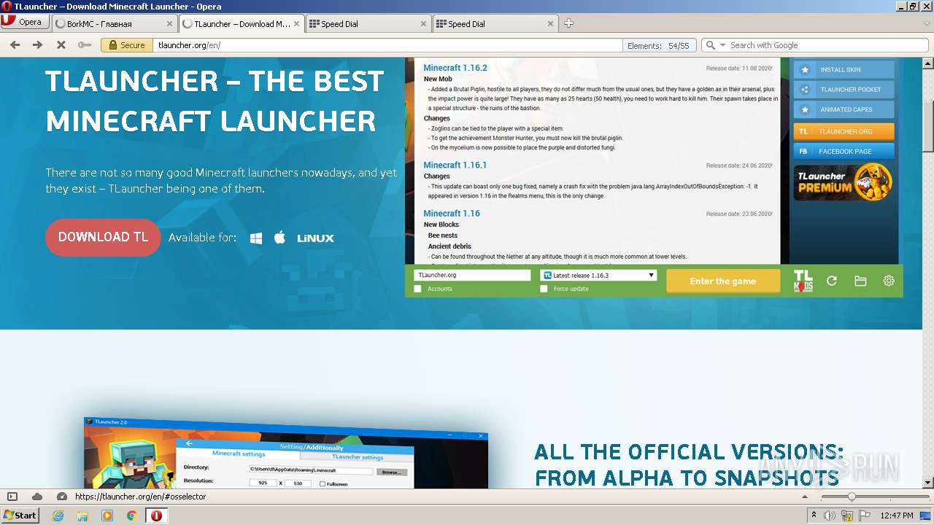Select the Windows platform icon
Image resolution: width=934 pixels, height=525 pixels.
coord(256,238)
